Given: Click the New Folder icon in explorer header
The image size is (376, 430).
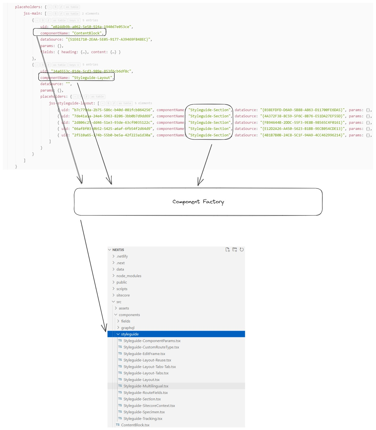Looking at the screenshot, I should click(x=235, y=250).
